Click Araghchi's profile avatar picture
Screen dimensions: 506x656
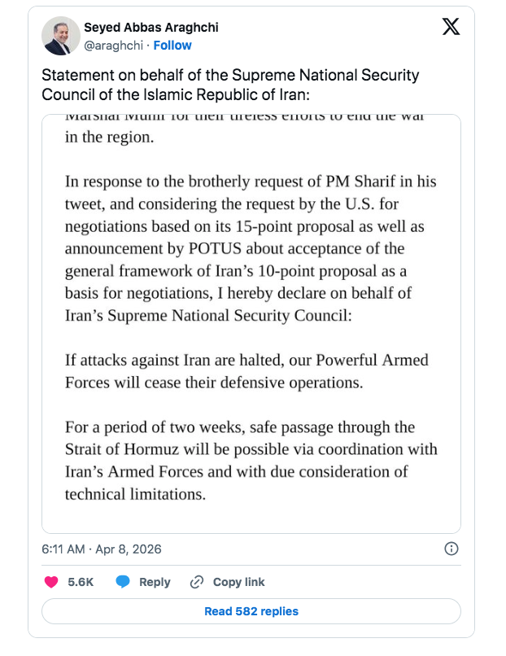coord(59,36)
